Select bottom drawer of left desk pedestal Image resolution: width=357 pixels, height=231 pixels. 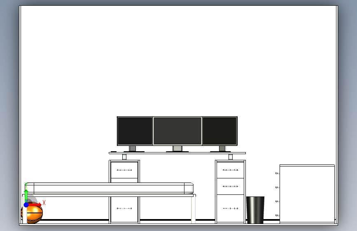[x=124, y=209]
